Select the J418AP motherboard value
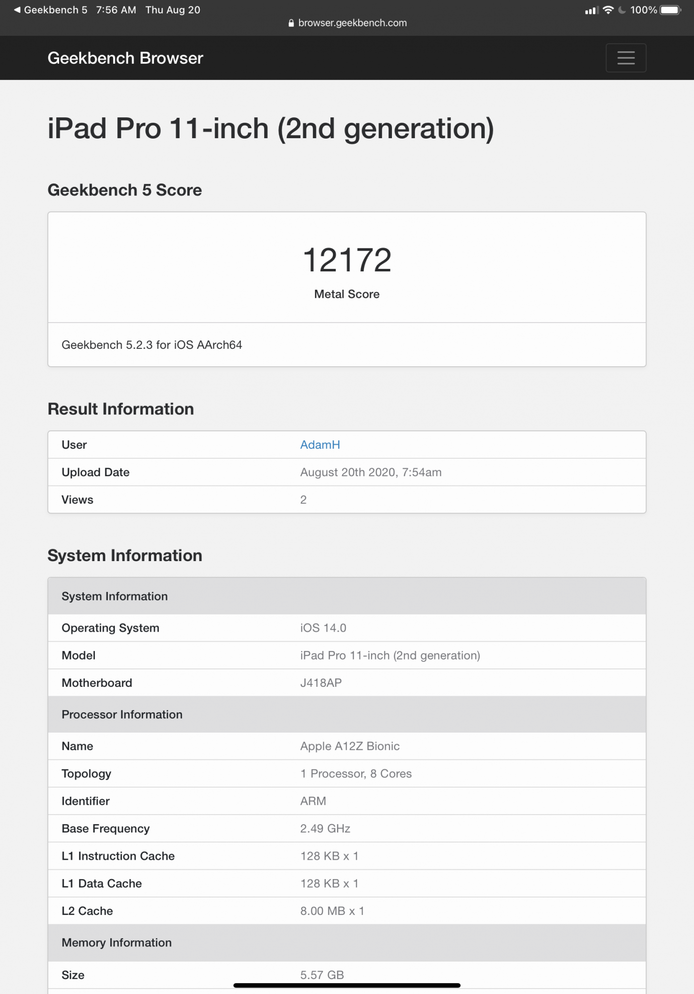Viewport: 694px width, 994px height. (321, 683)
